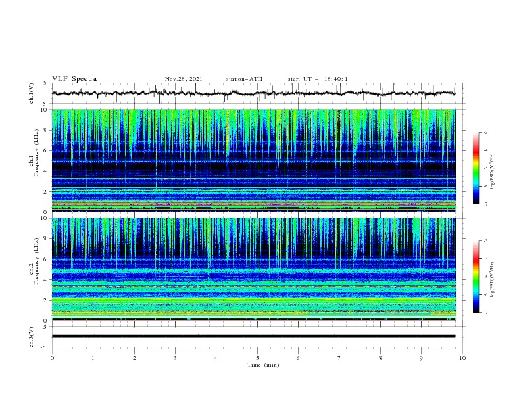Click the time axis tick label "3"
The height and width of the screenshot is (402, 521).
click(175, 358)
